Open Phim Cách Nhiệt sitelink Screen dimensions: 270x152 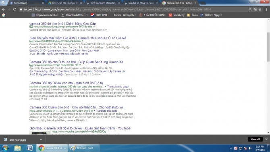click(90, 51)
